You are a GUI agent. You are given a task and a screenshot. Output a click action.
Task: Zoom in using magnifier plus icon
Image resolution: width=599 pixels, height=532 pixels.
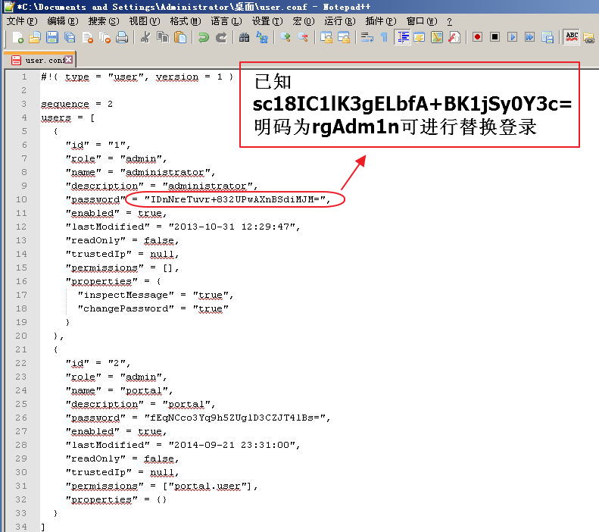pyautogui.click(x=285, y=37)
